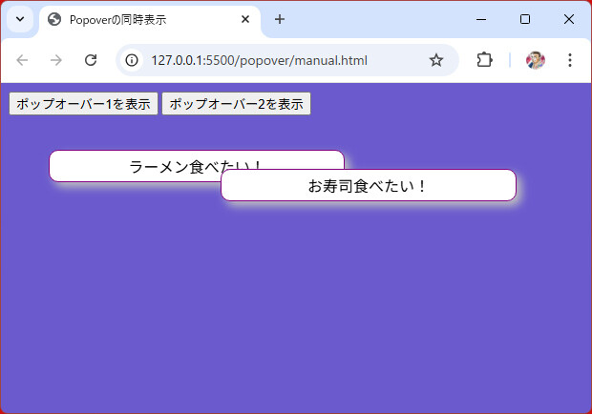The width and height of the screenshot is (592, 414).
Task: Select the 'Popoverの同時表示' browser tab
Action: [x=143, y=19]
